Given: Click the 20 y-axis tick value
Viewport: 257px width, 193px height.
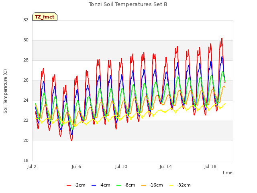Looking at the screenshot, I should point(26,140).
